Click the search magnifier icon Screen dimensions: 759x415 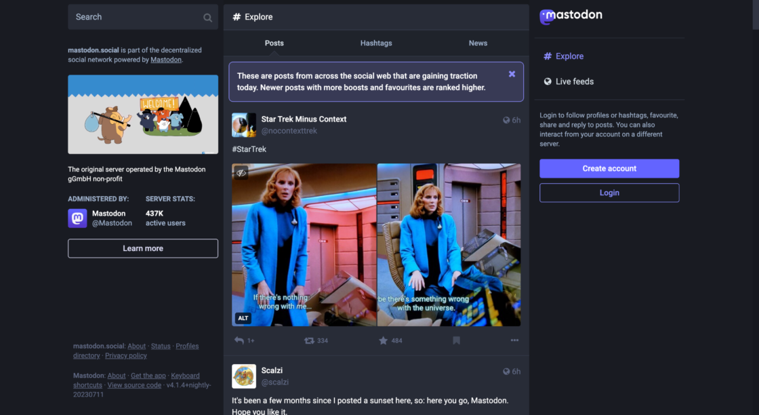coord(207,18)
